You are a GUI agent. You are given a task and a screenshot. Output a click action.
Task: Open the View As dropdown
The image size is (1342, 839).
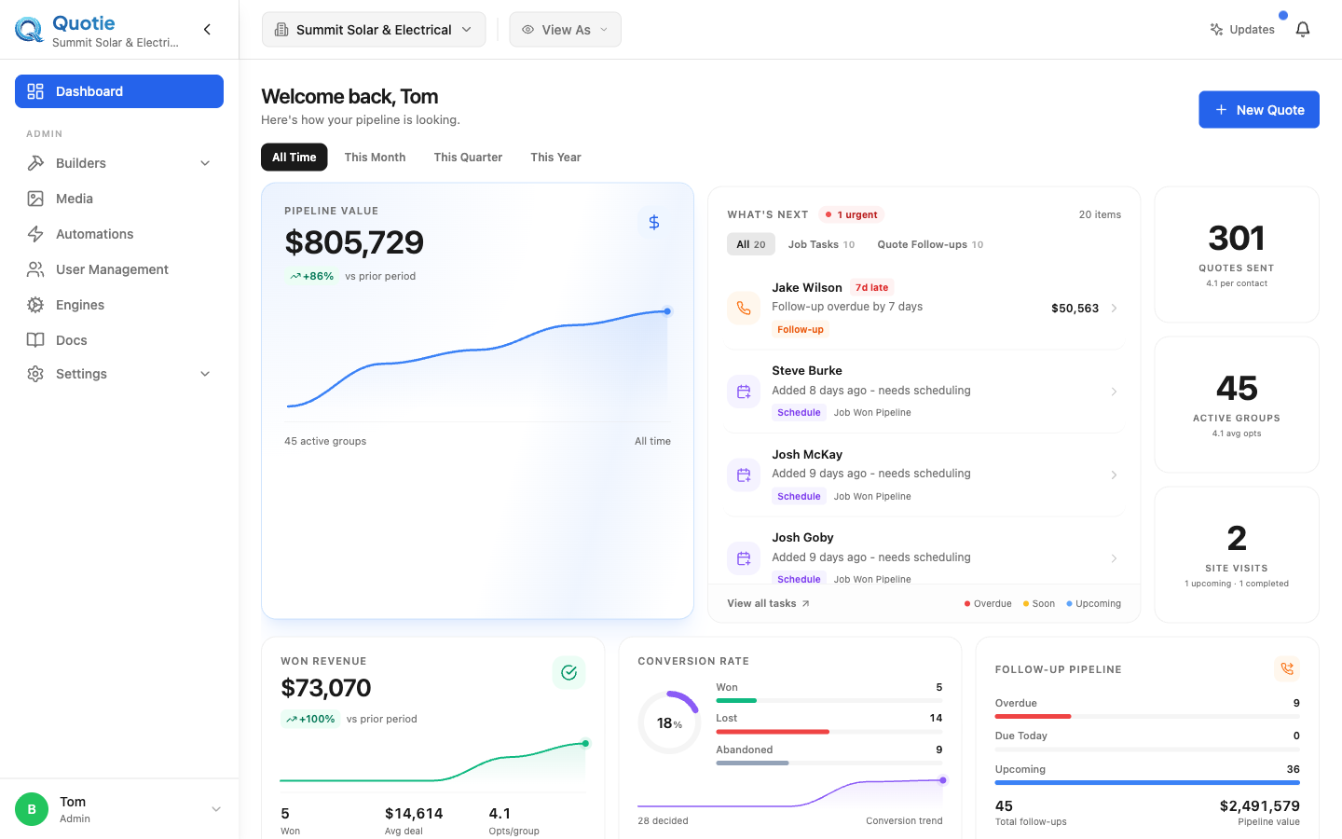[565, 30]
